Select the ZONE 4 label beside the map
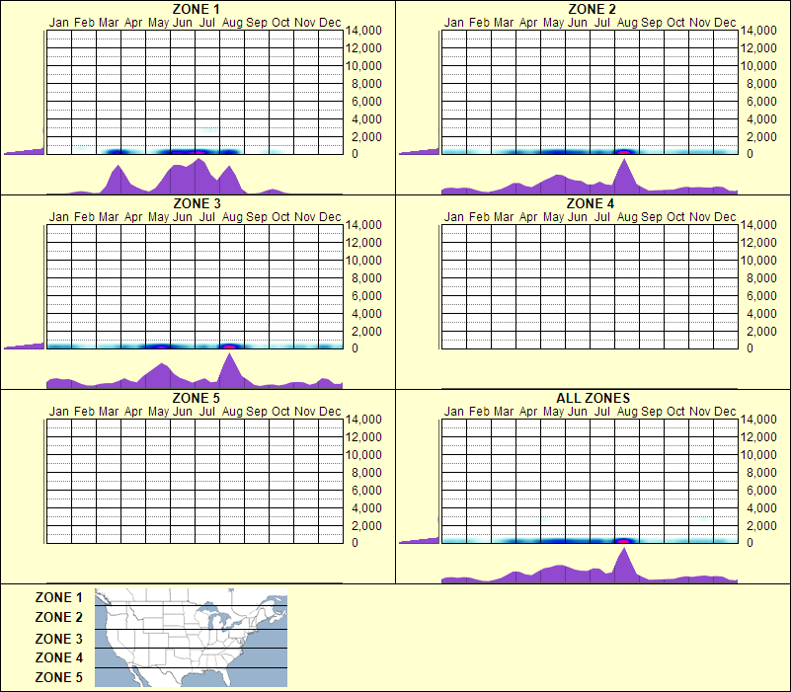Image resolution: width=791 pixels, height=692 pixels. coord(58,657)
